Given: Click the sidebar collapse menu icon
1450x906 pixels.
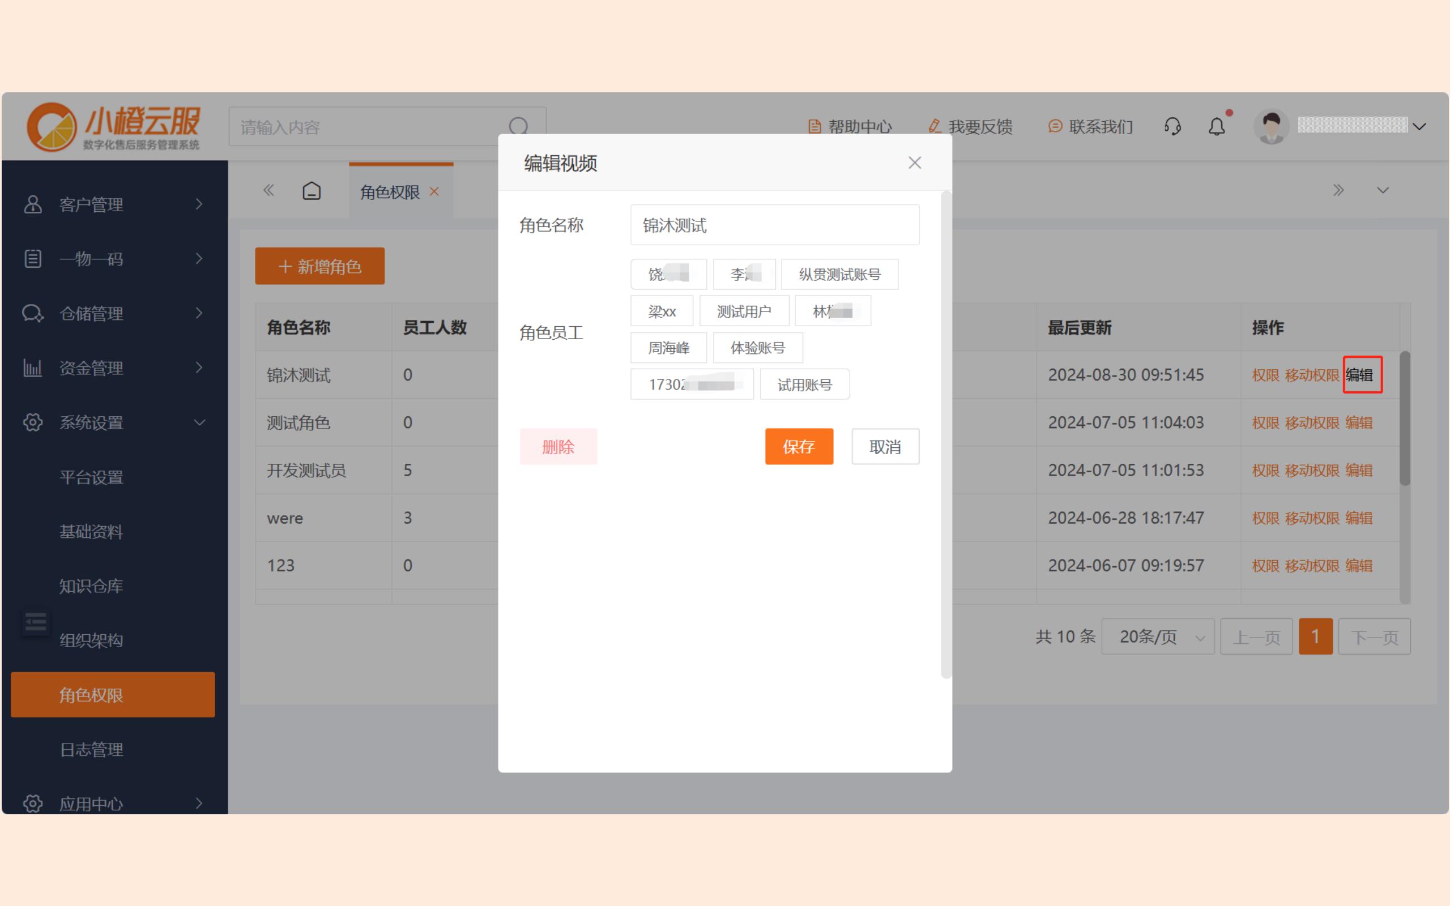Looking at the screenshot, I should (35, 622).
